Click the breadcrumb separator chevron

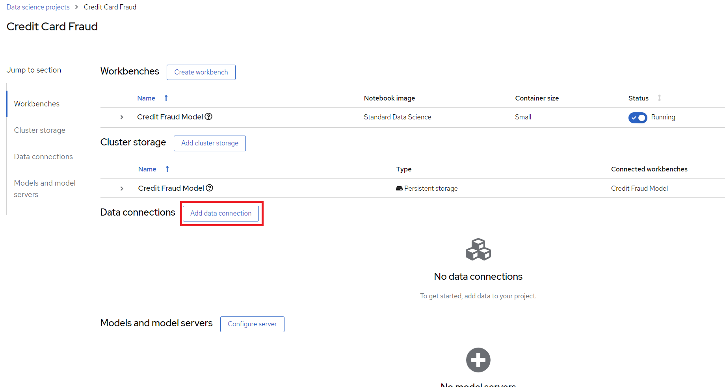[x=76, y=7]
